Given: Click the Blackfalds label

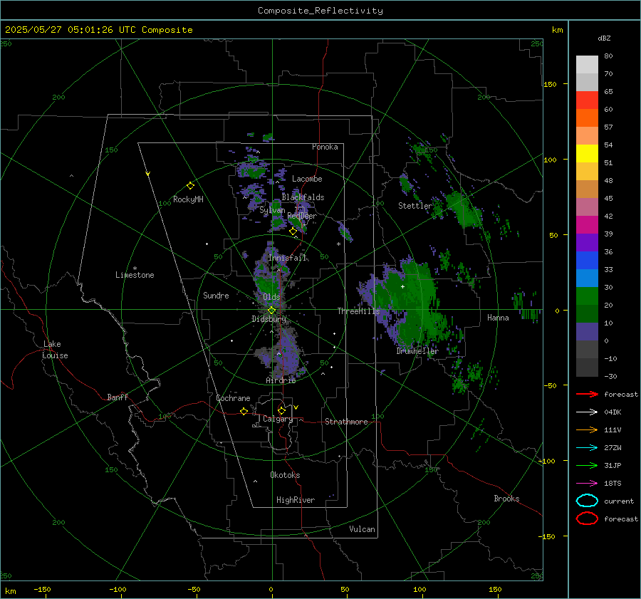Looking at the screenshot, I should 303,197.
